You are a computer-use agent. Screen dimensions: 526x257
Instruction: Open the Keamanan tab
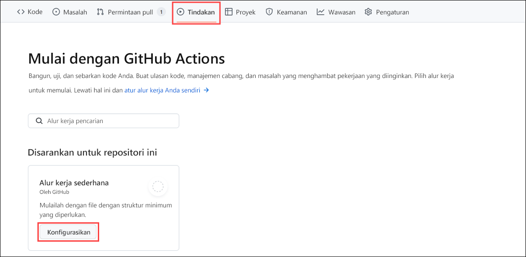pos(286,12)
